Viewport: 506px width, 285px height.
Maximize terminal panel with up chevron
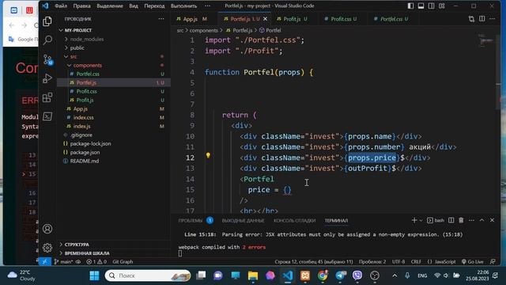coord(481,220)
